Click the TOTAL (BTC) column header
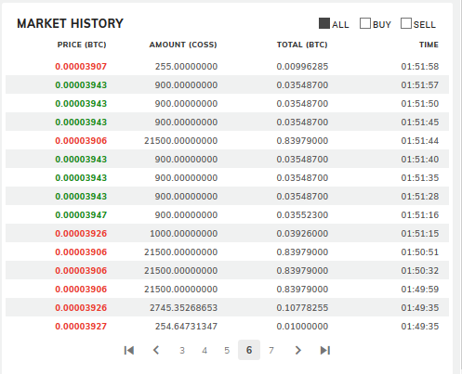The width and height of the screenshot is (462, 374). 302,45
